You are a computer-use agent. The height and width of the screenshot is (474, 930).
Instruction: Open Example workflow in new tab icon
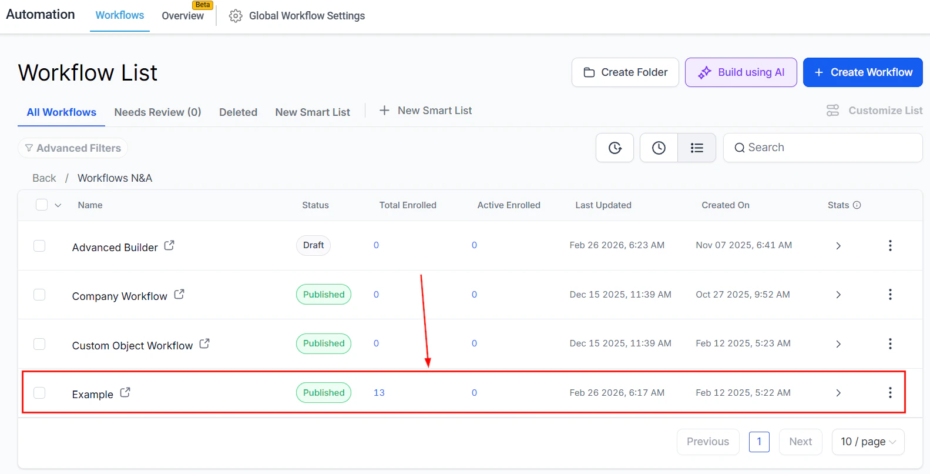(125, 392)
